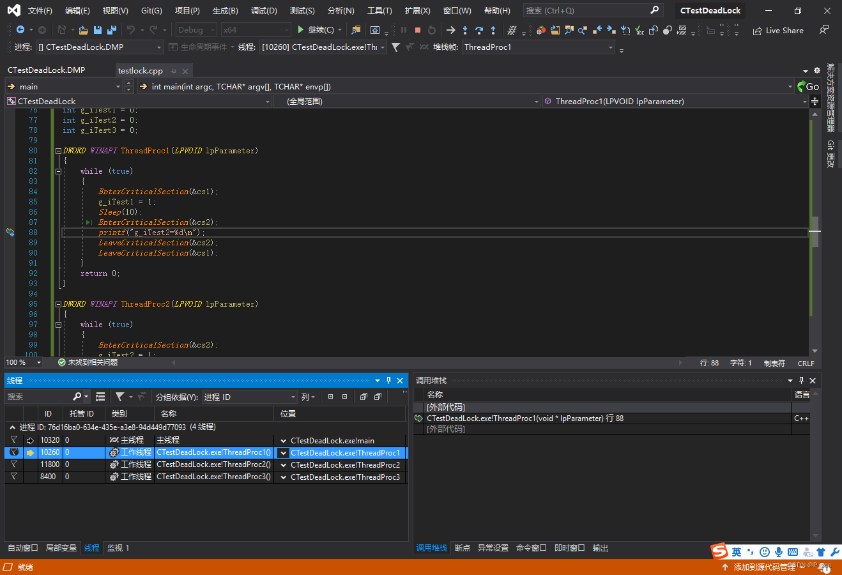This screenshot has height=575, width=842.
Task: Click the Show Next Statement arrow icon
Action: pos(450,30)
